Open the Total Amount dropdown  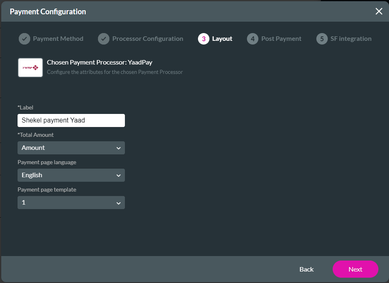(x=71, y=148)
